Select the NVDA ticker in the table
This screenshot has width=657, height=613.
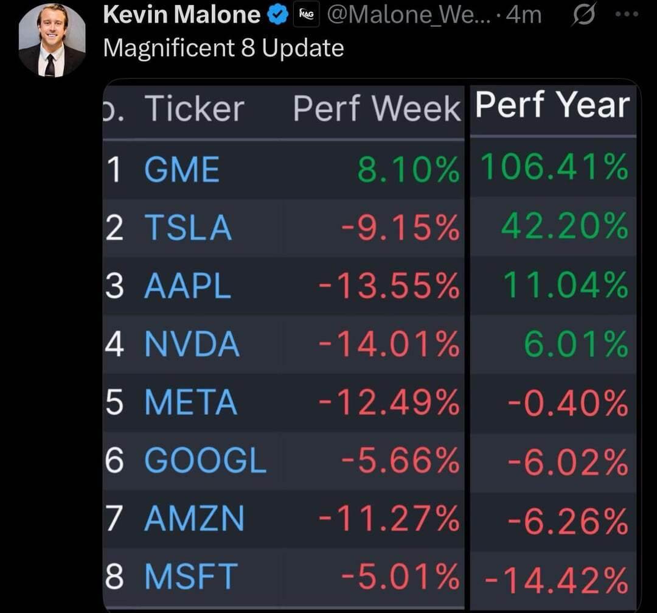tap(192, 344)
